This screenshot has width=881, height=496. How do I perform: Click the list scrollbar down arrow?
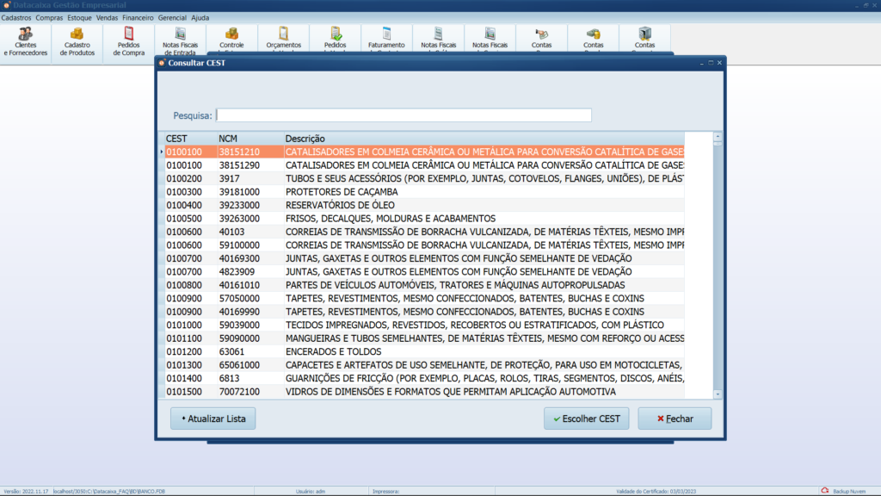point(718,394)
